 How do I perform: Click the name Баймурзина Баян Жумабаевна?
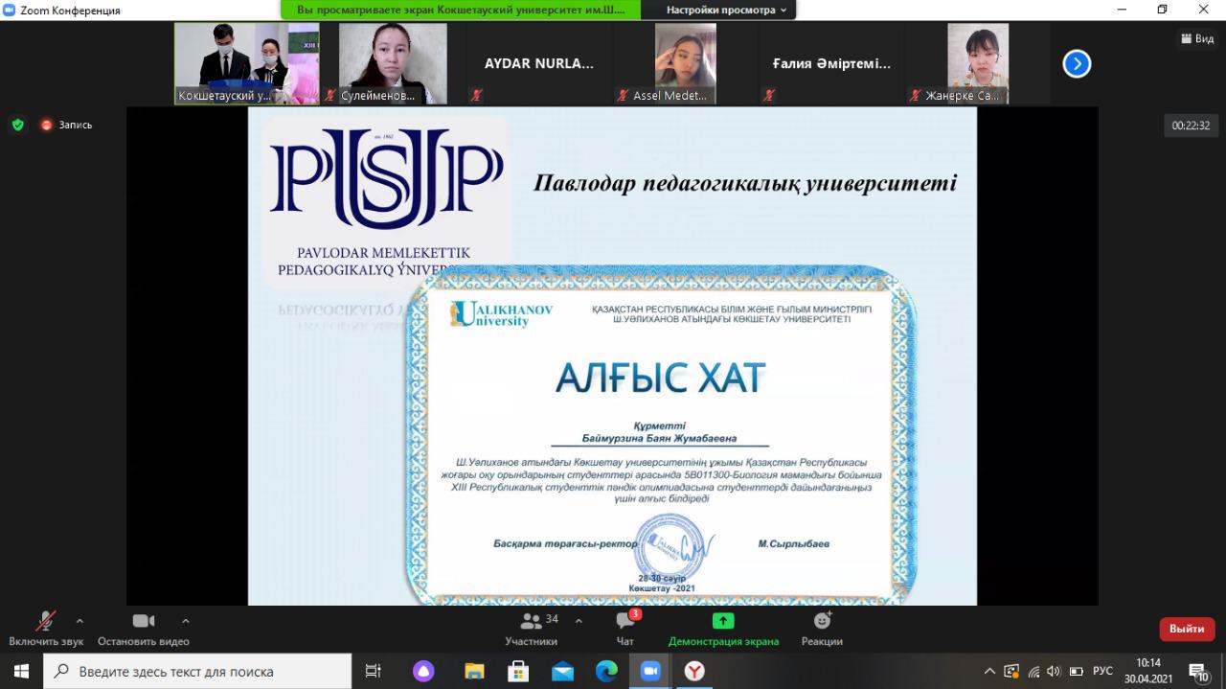point(659,438)
